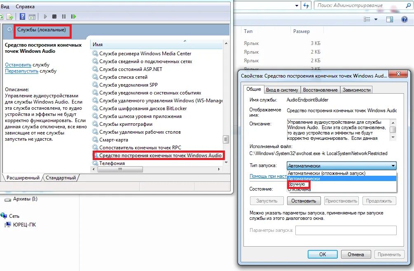Open the Справка menu
The height and width of the screenshot is (271, 414).
pos(25,7)
